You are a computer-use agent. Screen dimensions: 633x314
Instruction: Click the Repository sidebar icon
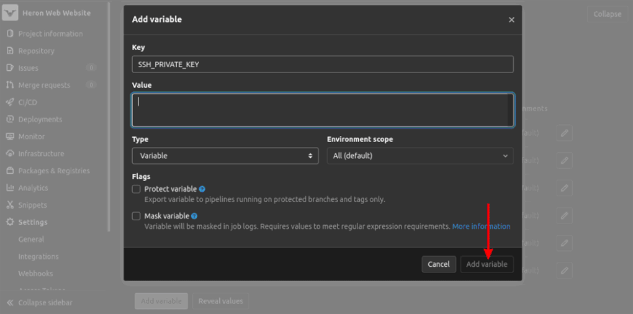[10, 51]
